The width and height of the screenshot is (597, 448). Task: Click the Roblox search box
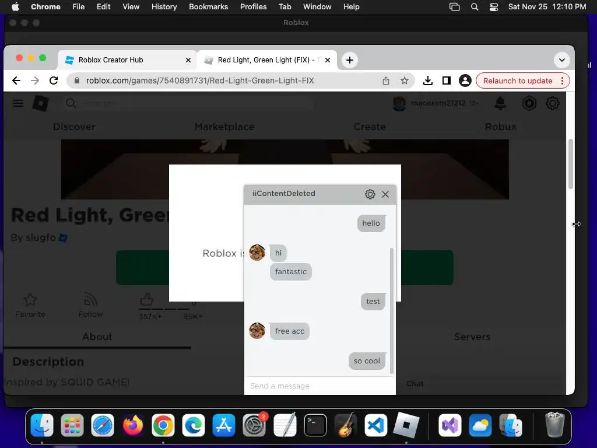(x=188, y=103)
